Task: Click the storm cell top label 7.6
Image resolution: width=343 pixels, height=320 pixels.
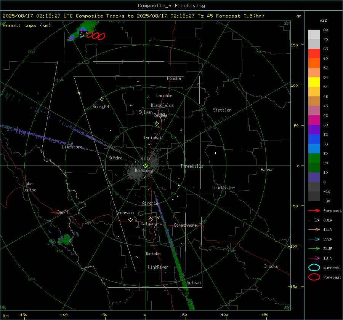Action: point(83,33)
